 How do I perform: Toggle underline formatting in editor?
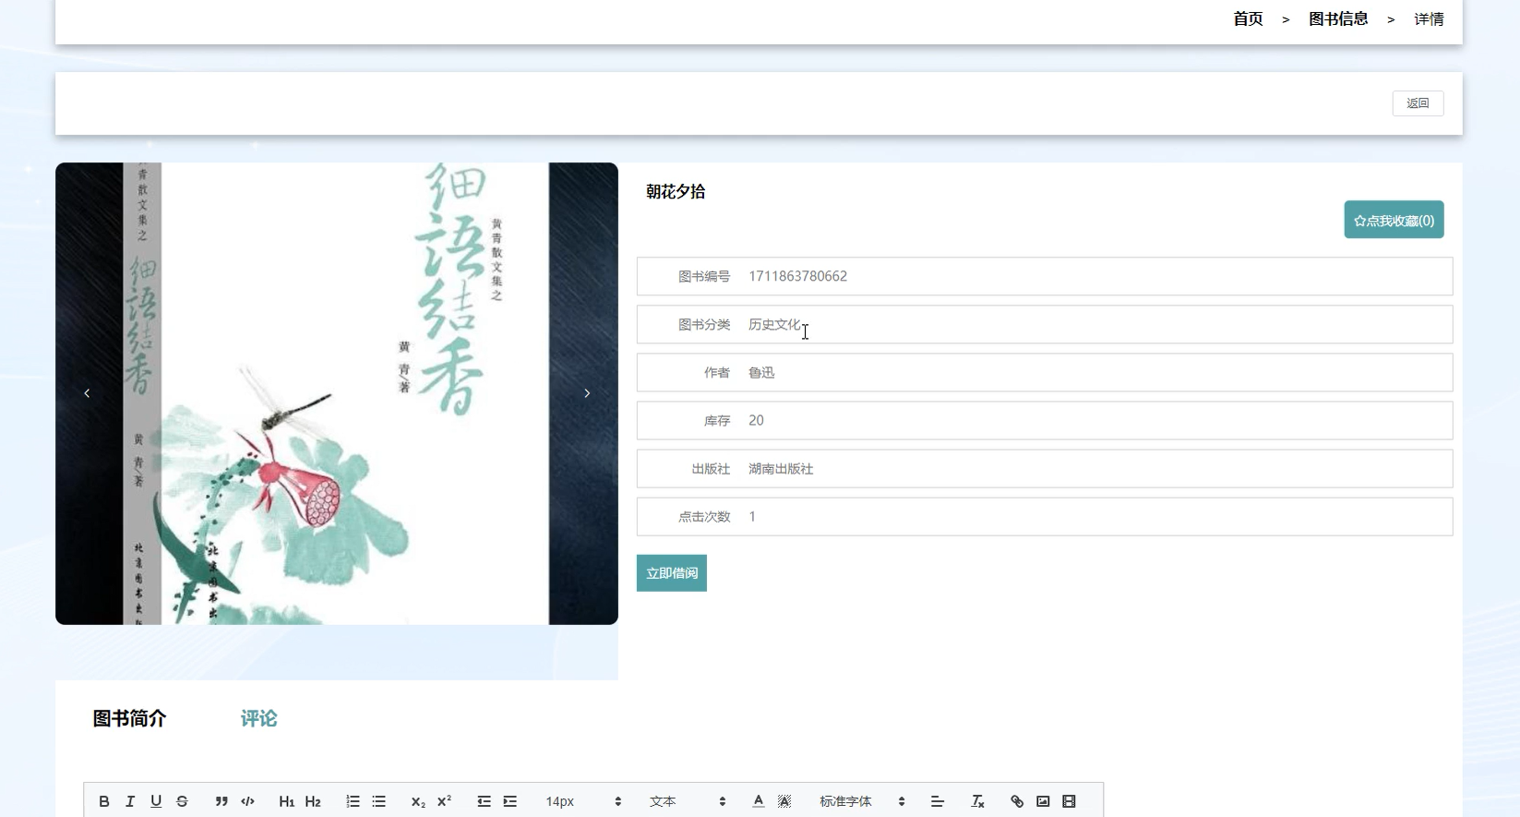tap(156, 801)
